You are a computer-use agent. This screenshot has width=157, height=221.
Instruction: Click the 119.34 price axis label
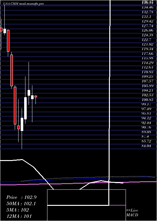point(148,49)
